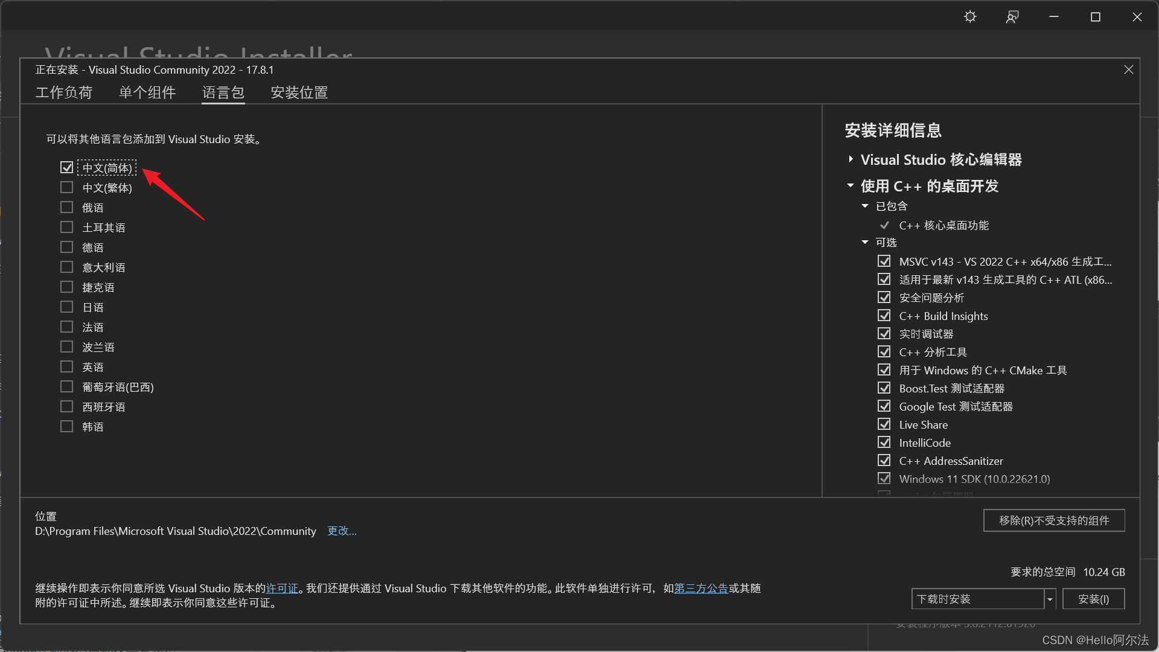This screenshot has width=1159, height=652.
Task: Uncheck IntelliCode component
Action: [x=884, y=443]
